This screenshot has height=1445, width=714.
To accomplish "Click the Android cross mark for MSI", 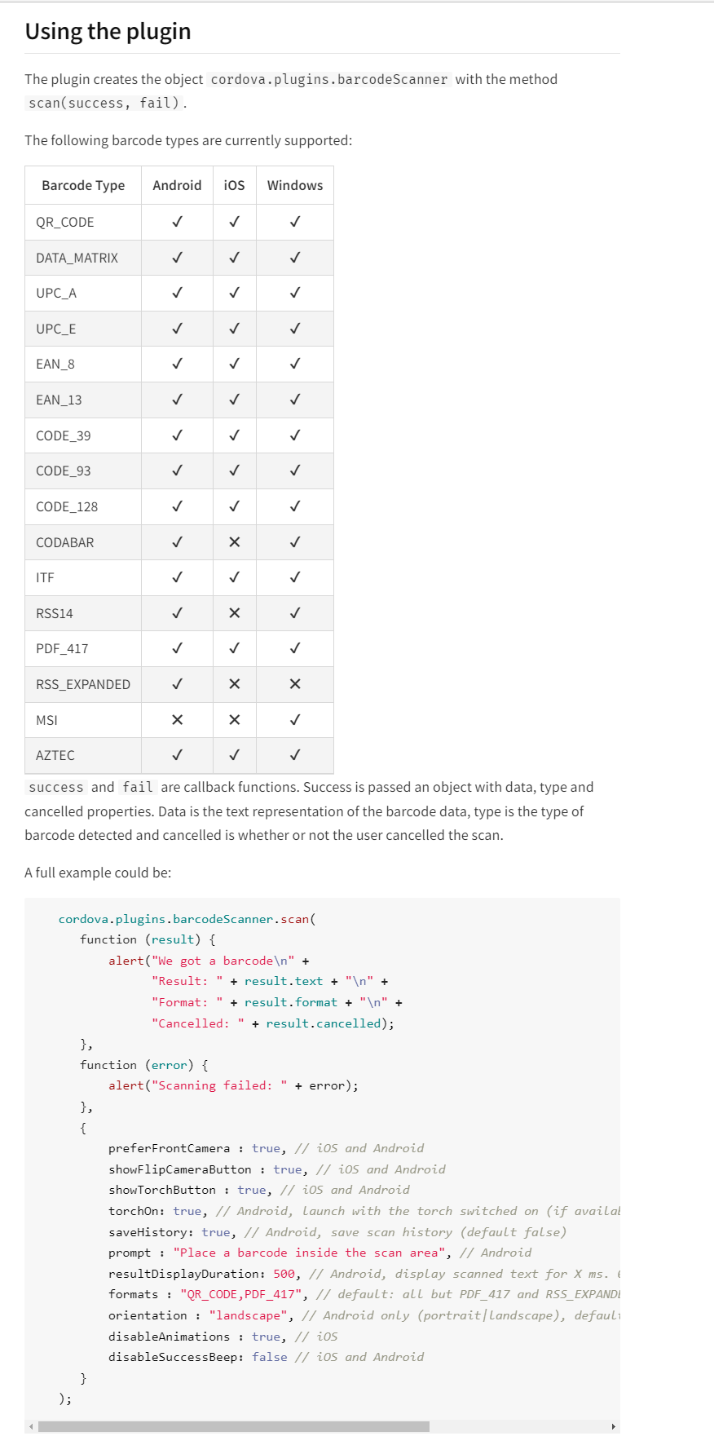I will point(177,720).
